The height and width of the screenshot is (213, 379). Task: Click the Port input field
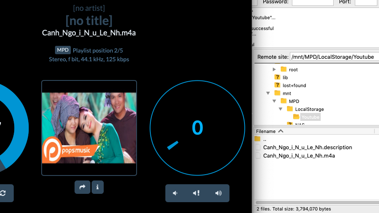click(367, 2)
